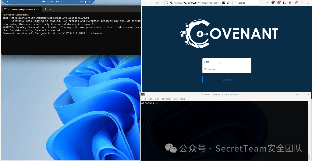Screen dimensions: 312x161
Task: Click the 'WARNING: Running Covenant non-elevated' line
Action: (72, 27)
